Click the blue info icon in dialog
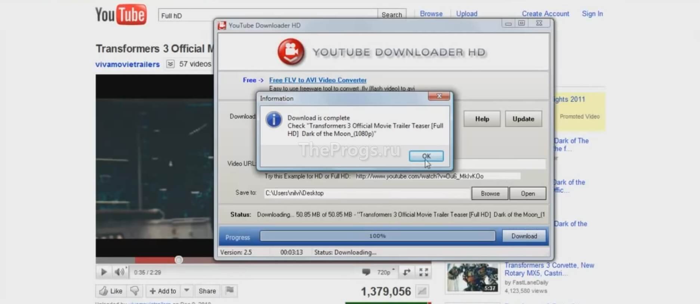This screenshot has height=304, width=700. click(x=274, y=120)
